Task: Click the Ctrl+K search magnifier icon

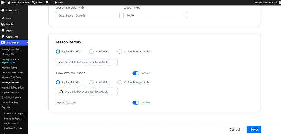Action: pyautogui.click(x=33, y=2)
